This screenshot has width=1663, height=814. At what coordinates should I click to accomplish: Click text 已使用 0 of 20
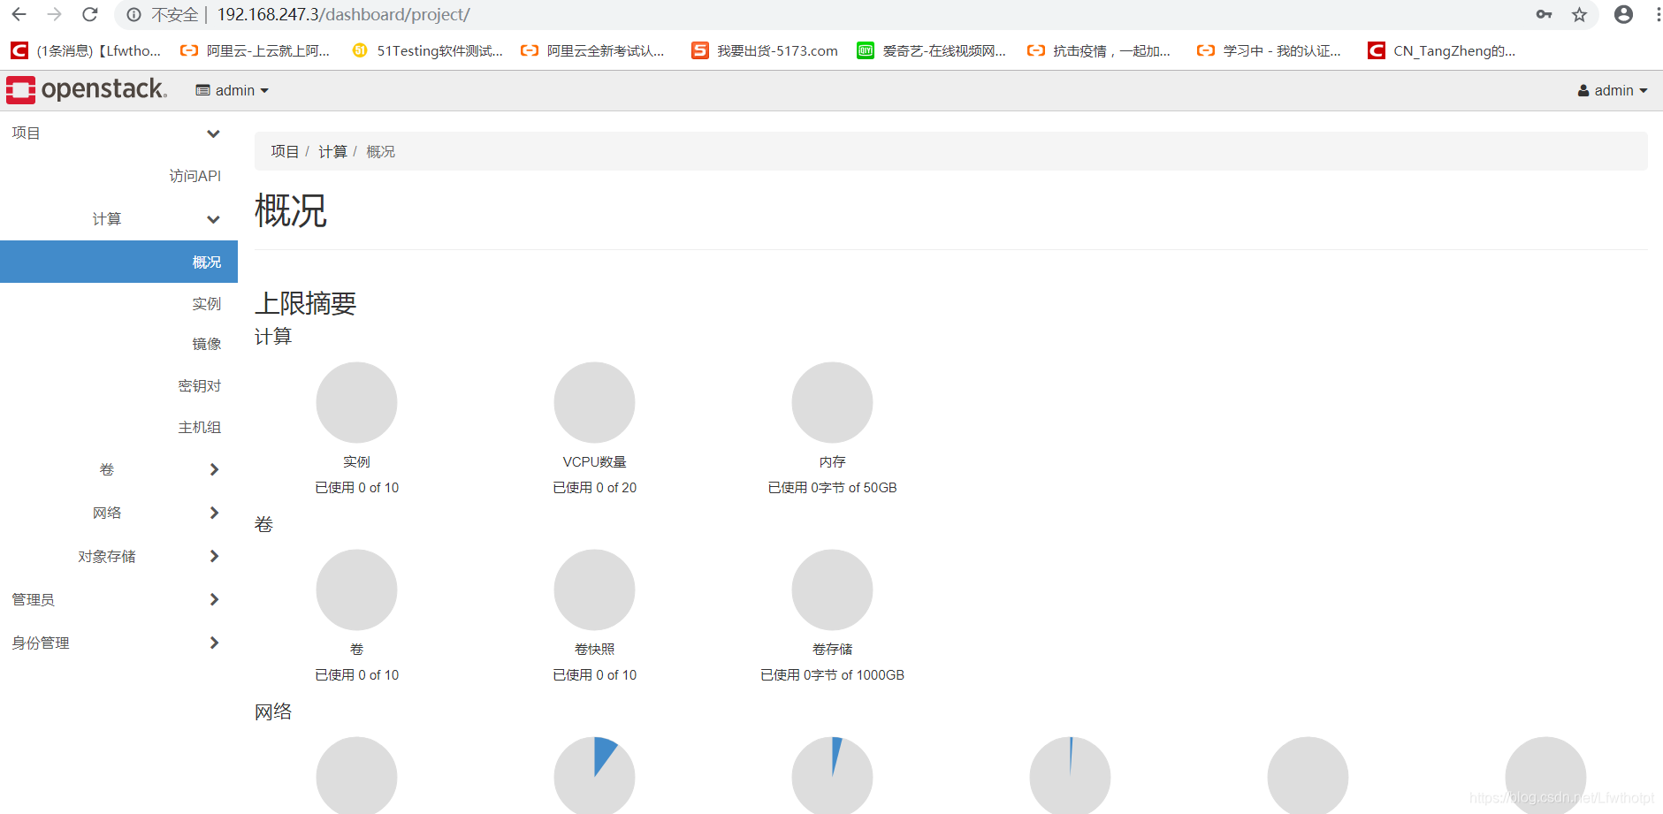[x=594, y=488]
